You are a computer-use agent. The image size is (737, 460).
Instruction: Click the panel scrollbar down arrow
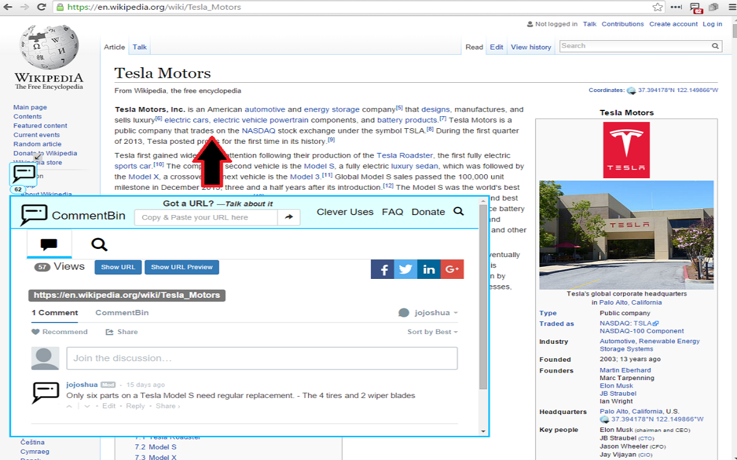483,431
